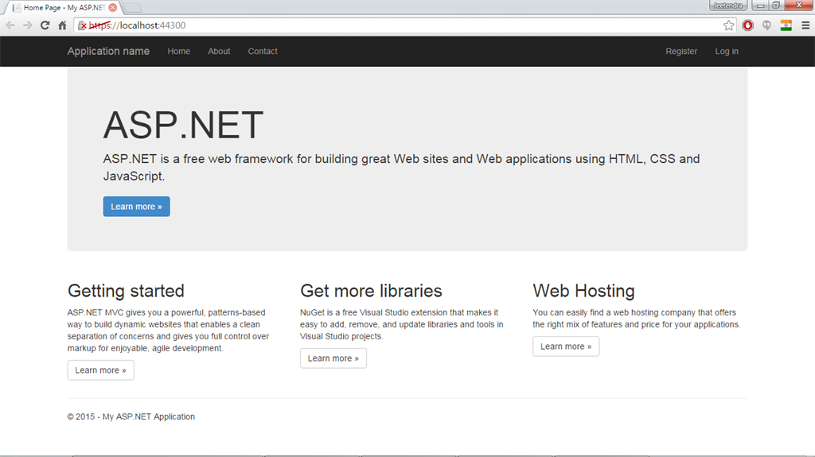Focus the address bar showing localhost:44300
This screenshot has height=457, width=815.
[398, 25]
